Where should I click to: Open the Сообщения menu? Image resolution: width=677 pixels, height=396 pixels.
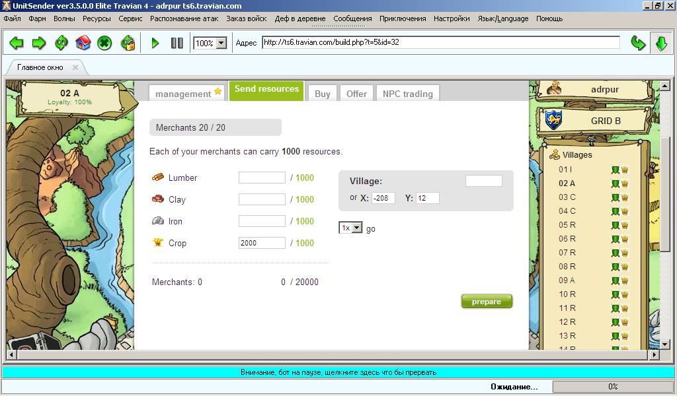click(352, 18)
